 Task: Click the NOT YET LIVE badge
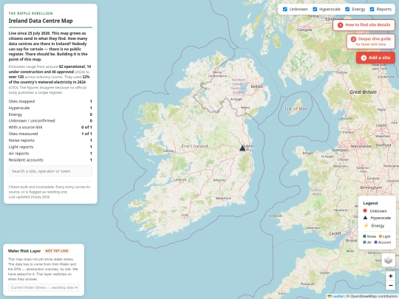tap(57, 251)
